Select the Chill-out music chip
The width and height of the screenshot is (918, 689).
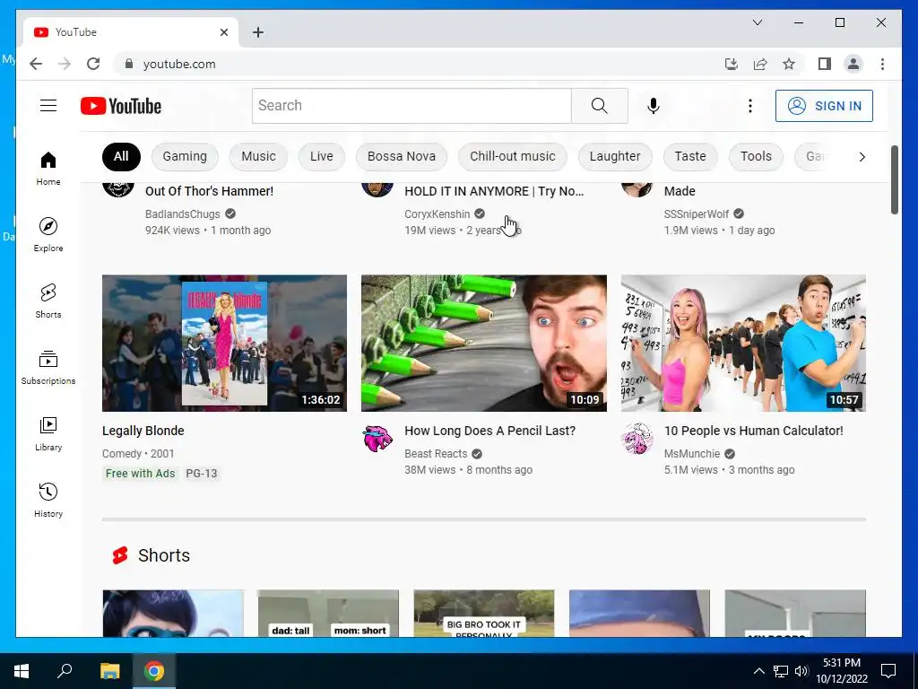[512, 156]
